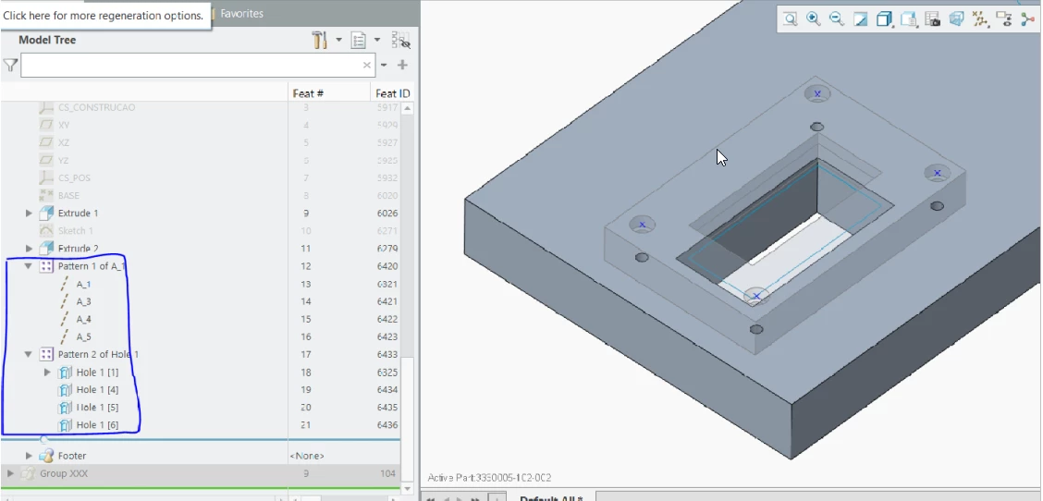Click the Zoom In magnifier icon

point(813,19)
